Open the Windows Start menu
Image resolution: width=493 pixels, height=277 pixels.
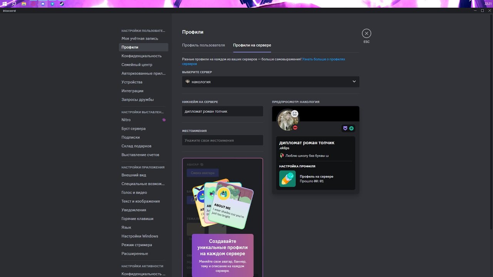[x=5, y=3]
